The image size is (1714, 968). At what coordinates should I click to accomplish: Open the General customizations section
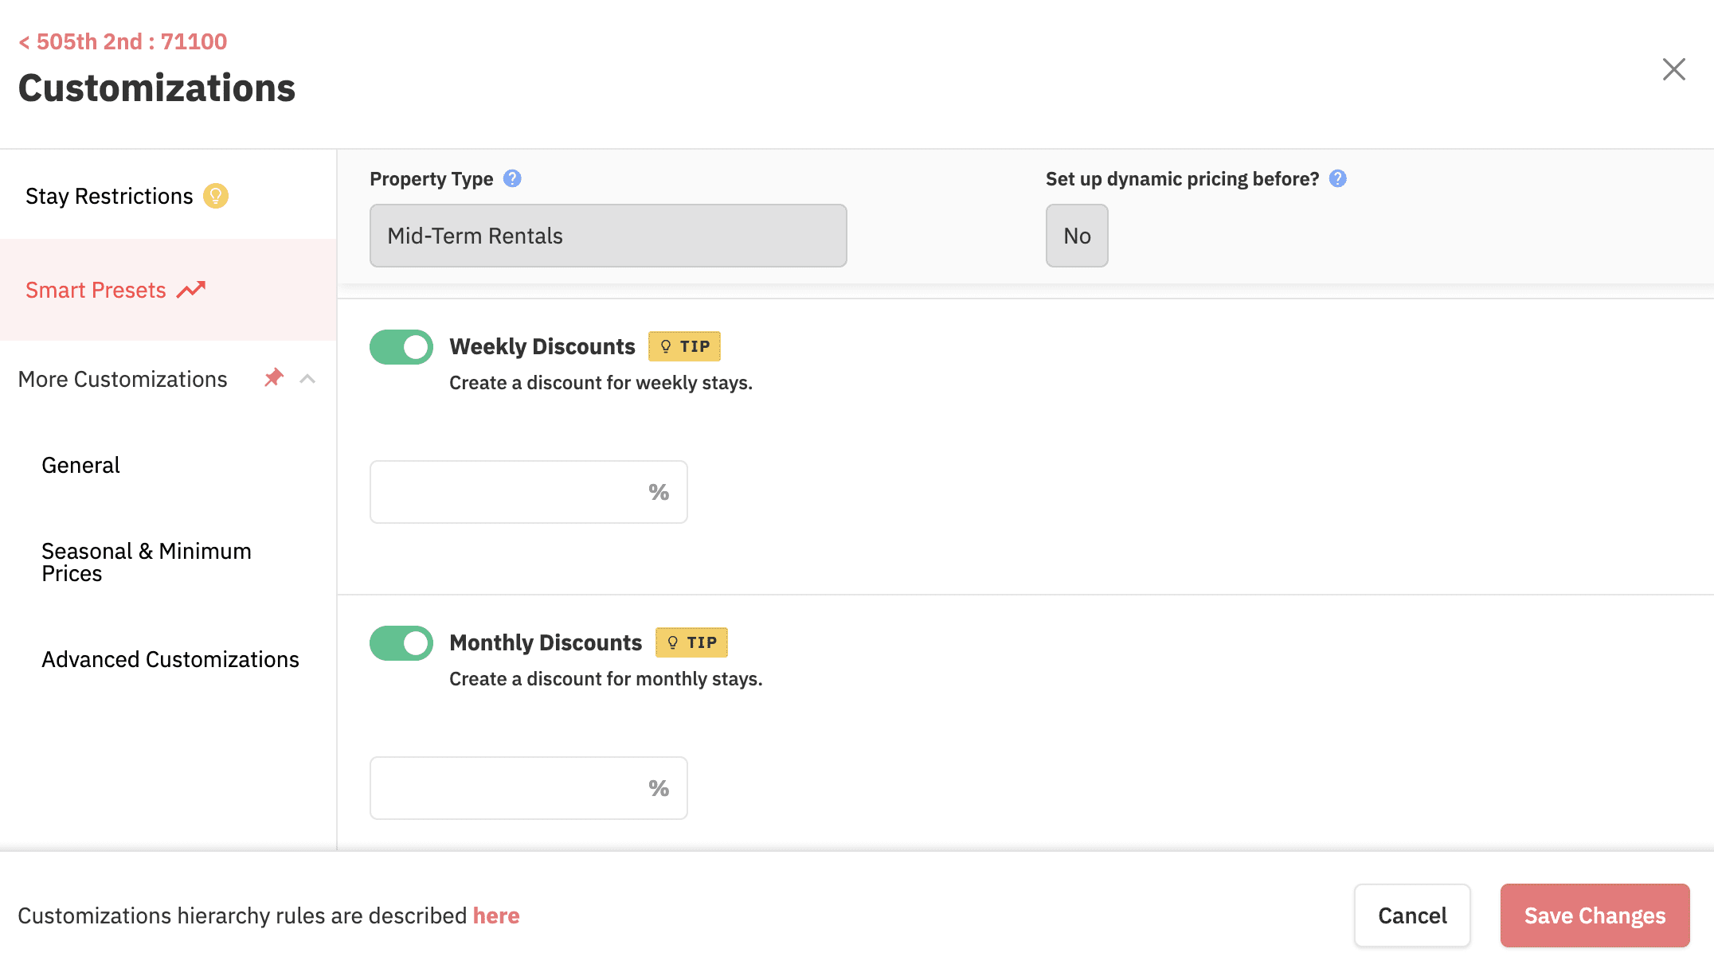[80, 465]
